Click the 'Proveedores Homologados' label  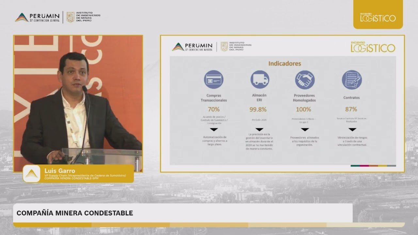coord(304,98)
